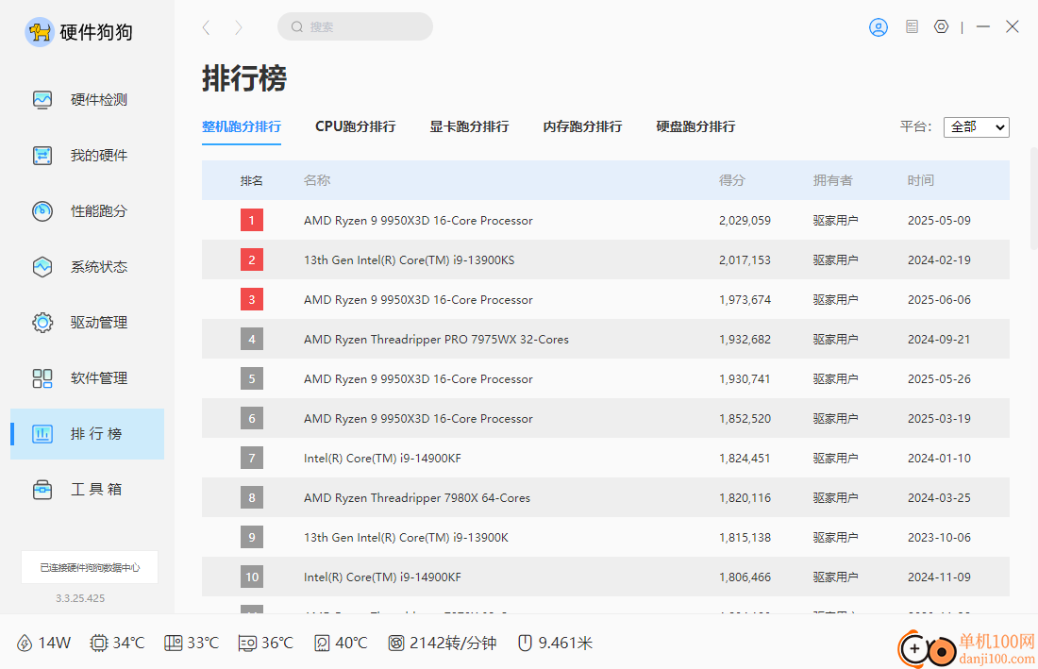This screenshot has width=1038, height=669.
Task: Open settings hexagon icon in title bar
Action: (x=942, y=26)
